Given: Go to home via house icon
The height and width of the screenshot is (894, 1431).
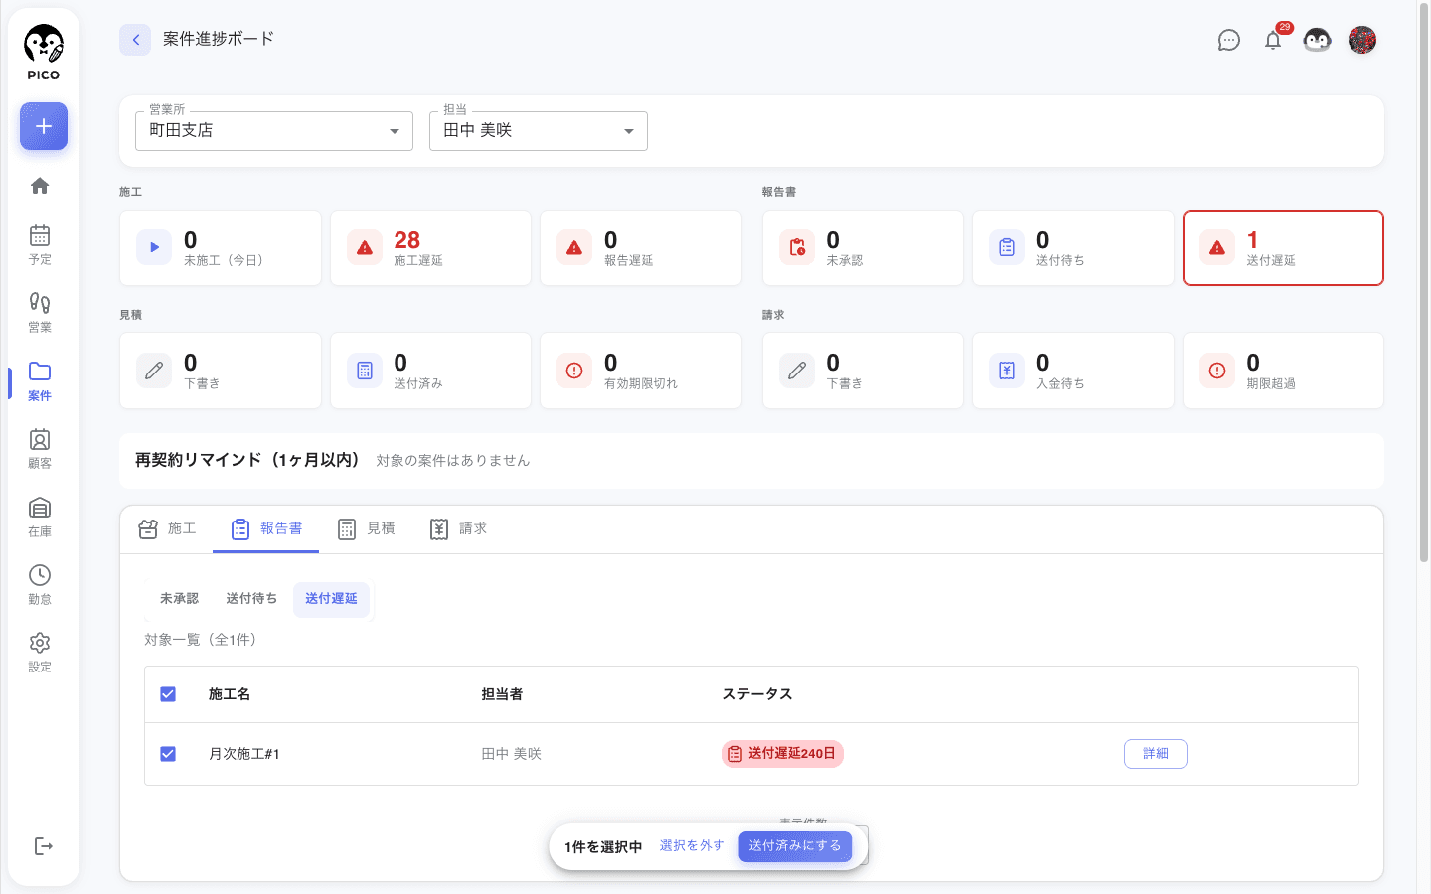Looking at the screenshot, I should 40,186.
